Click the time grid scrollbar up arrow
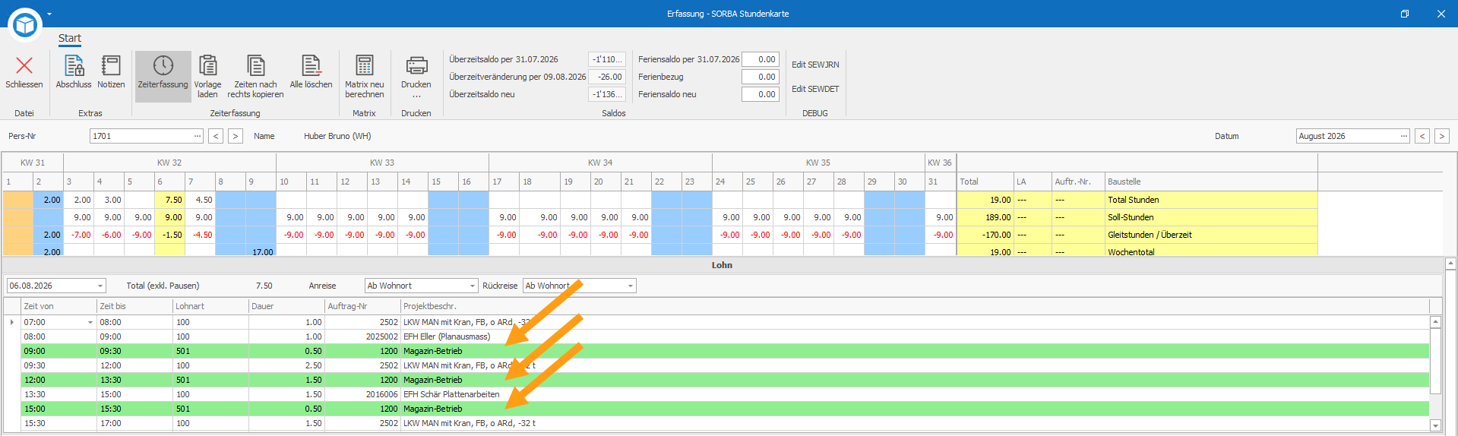1458x436 pixels. coord(1435,322)
